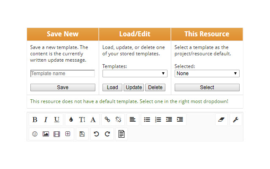The height and width of the screenshot is (169, 270).
Task: Insert an unordered bullet list
Action: click(147, 120)
